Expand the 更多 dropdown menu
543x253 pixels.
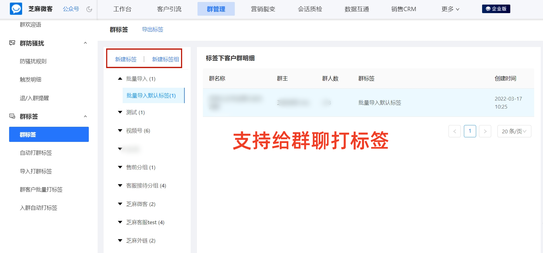click(x=450, y=9)
